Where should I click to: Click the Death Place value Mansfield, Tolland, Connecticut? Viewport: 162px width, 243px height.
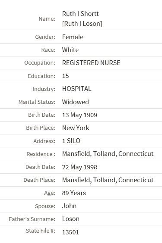(108, 180)
